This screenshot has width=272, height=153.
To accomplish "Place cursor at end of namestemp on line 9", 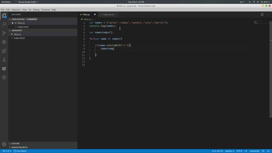I will tap(114, 49).
